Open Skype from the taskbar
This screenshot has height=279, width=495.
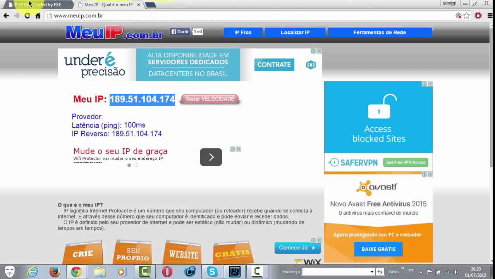212,272
